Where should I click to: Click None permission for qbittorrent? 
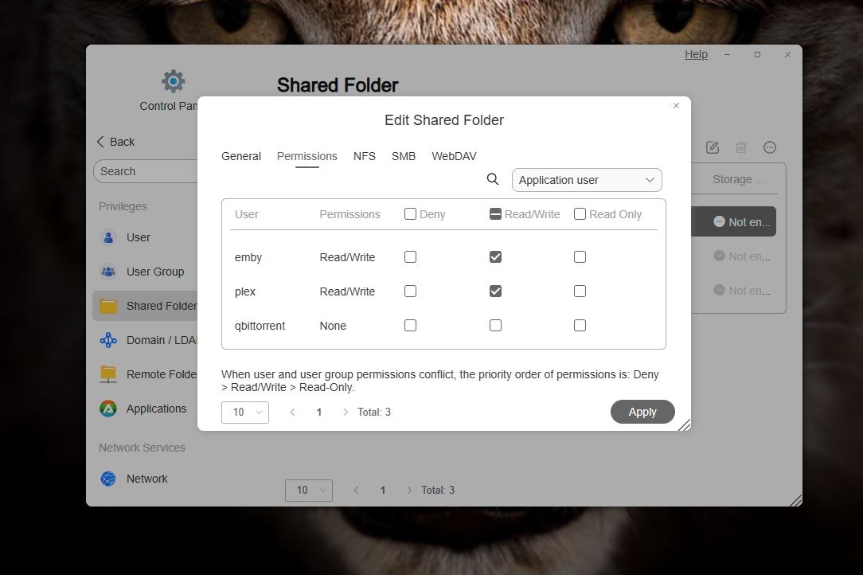coord(333,326)
